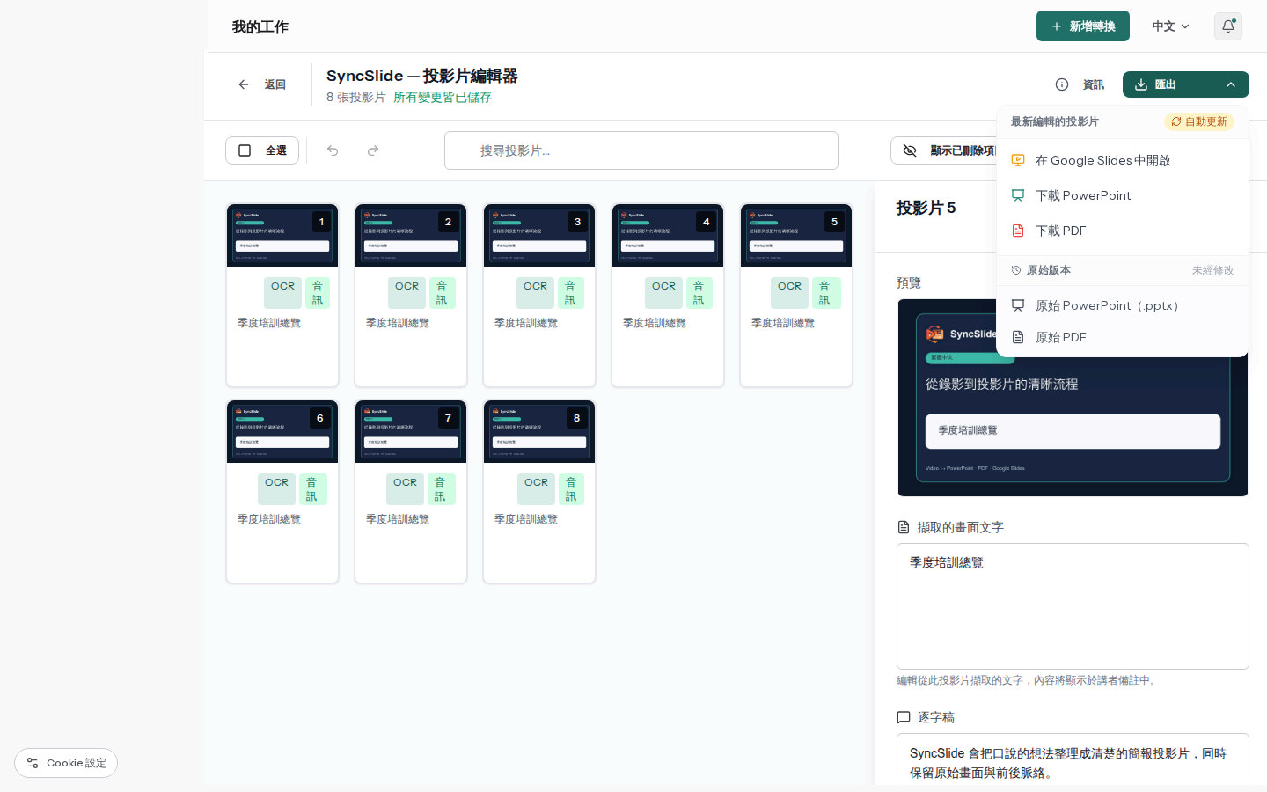The image size is (1267, 792).
Task: Click the info circle icon
Action: point(1062,84)
